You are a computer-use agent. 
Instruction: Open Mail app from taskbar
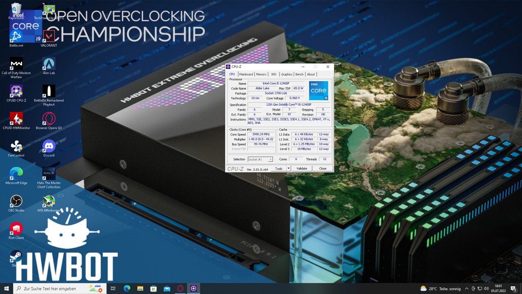167,288
